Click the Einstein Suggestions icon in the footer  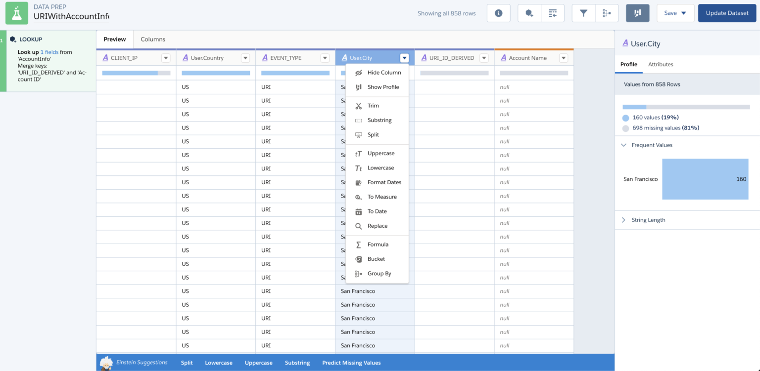pos(106,362)
